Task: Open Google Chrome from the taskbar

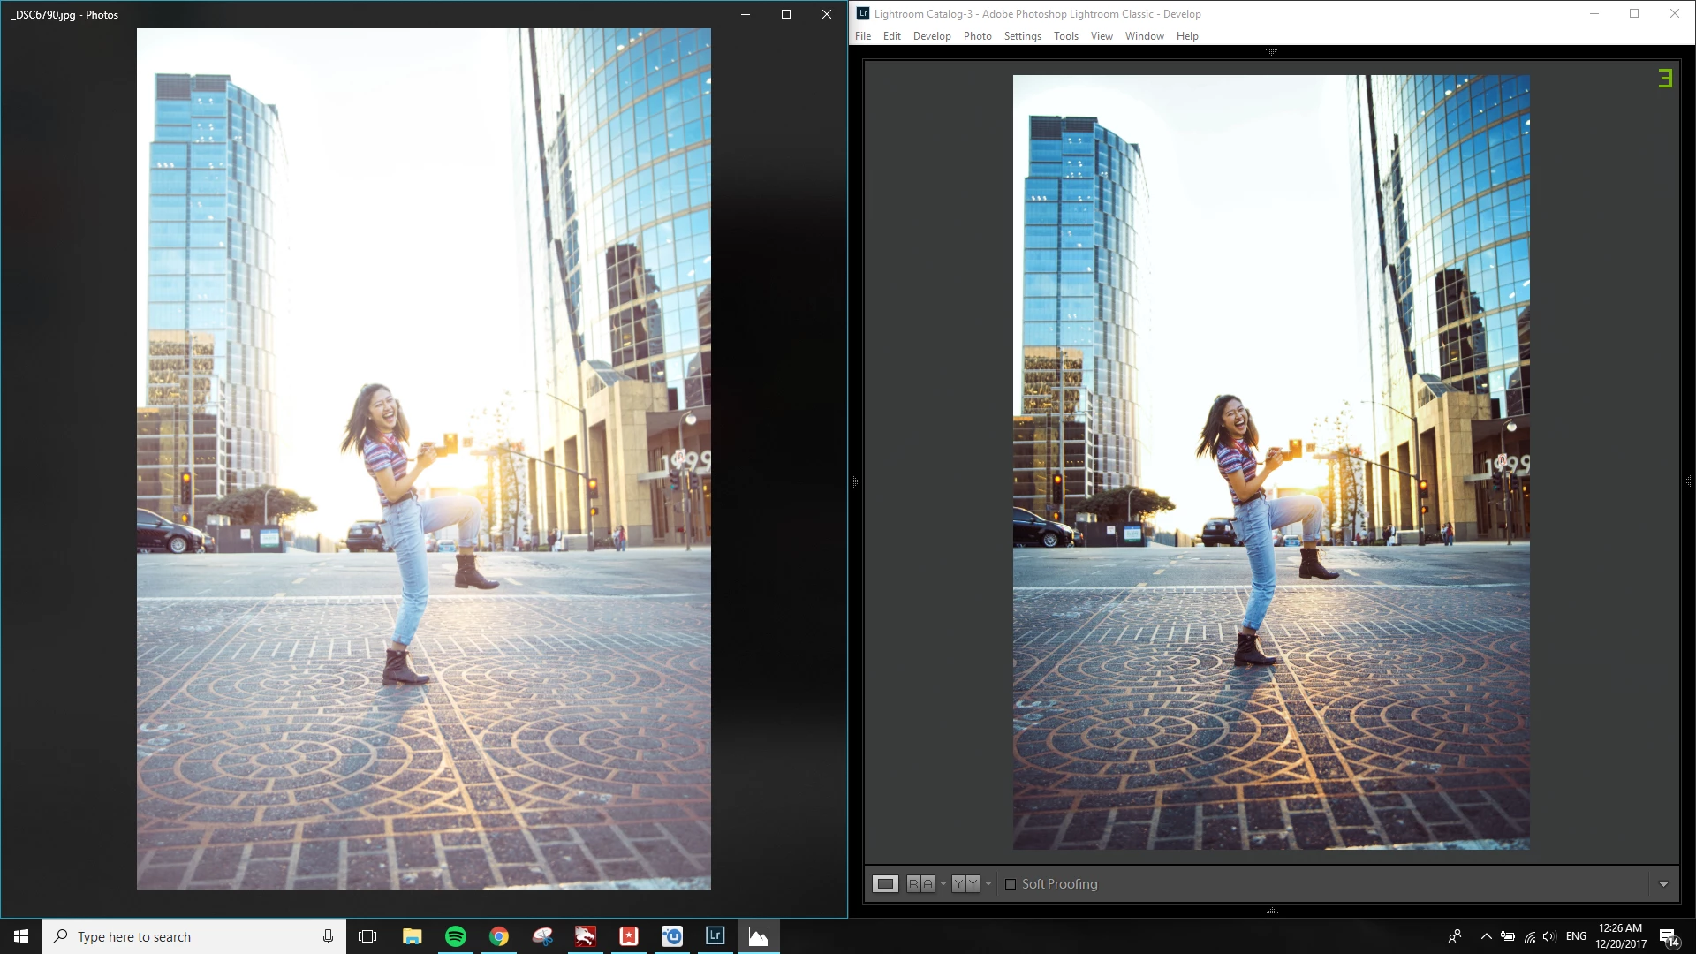Action: tap(499, 936)
